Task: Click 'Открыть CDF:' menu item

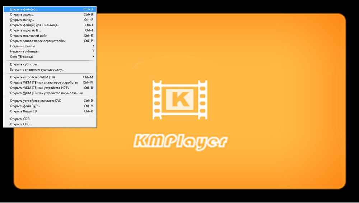Action: (x=50, y=119)
